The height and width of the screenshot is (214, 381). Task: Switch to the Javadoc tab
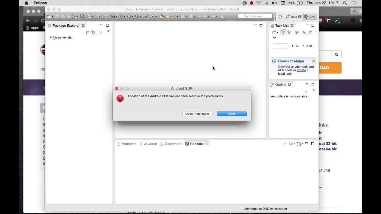[x=148, y=144]
